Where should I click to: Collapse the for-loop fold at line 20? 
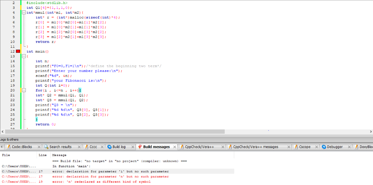[24, 90]
